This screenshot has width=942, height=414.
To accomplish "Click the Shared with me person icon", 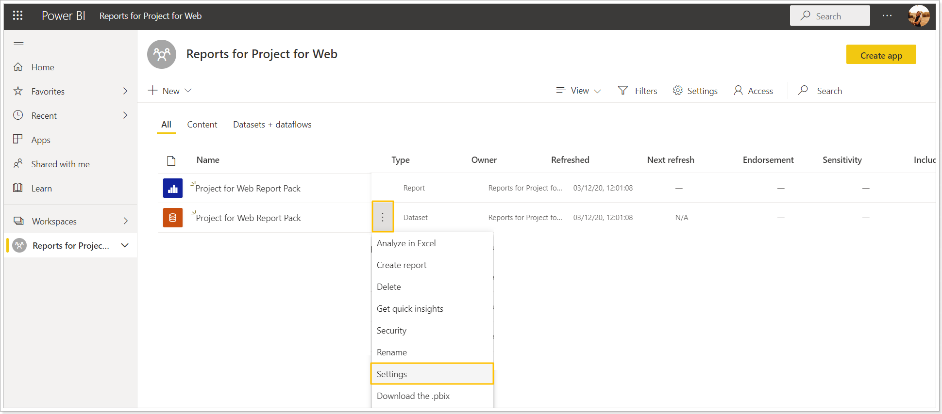I will [18, 164].
